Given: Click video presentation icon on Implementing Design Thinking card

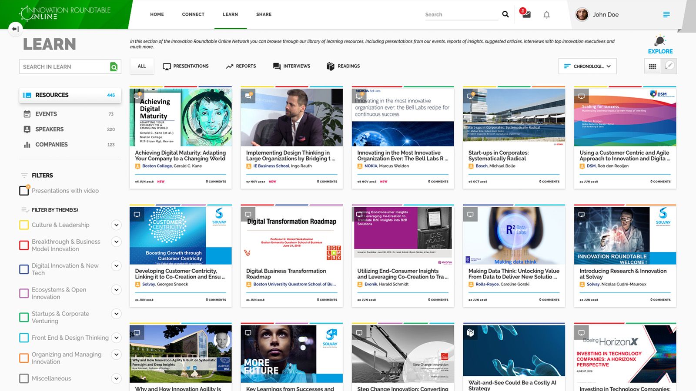Looking at the screenshot, I should coord(248,96).
